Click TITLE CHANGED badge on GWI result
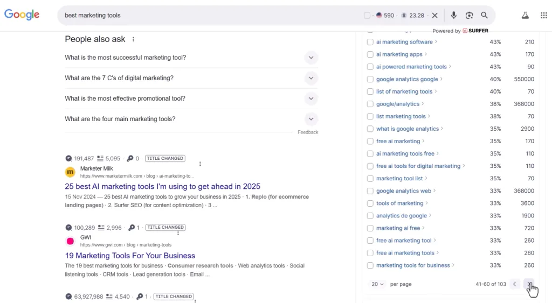Viewport: 552px width, 303px height. 165,228
